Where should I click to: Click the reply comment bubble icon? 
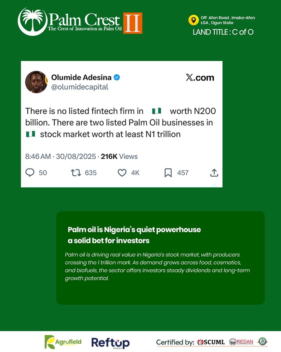[30, 173]
